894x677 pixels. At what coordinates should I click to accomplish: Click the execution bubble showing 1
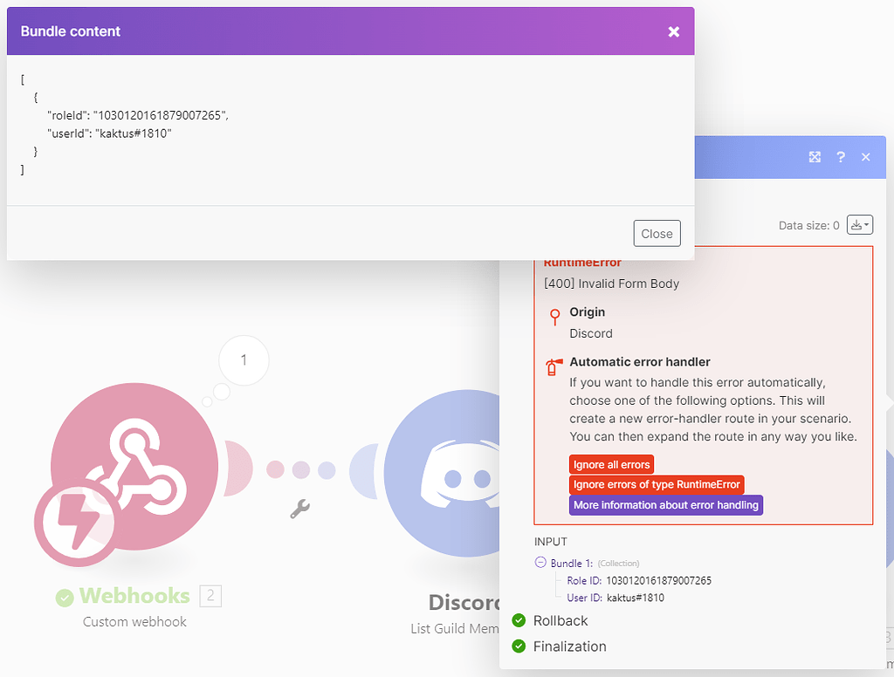(x=244, y=360)
